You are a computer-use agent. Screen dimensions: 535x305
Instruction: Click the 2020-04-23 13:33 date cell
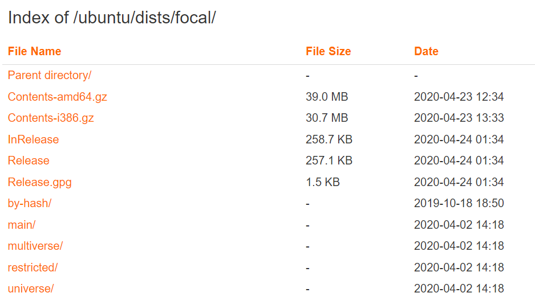459,118
